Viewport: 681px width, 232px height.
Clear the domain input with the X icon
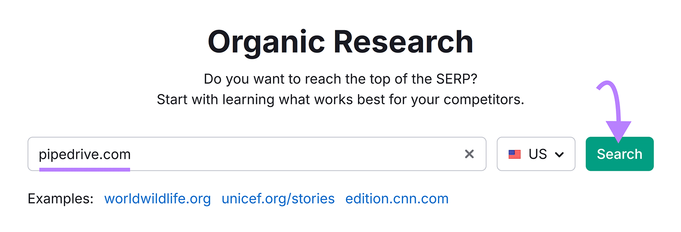click(469, 154)
